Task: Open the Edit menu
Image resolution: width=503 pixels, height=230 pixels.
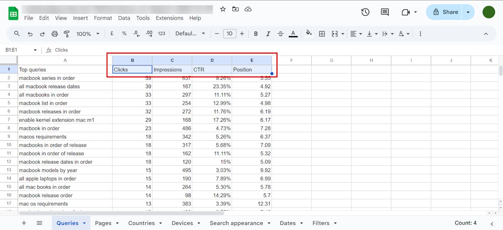Action: [x=44, y=18]
